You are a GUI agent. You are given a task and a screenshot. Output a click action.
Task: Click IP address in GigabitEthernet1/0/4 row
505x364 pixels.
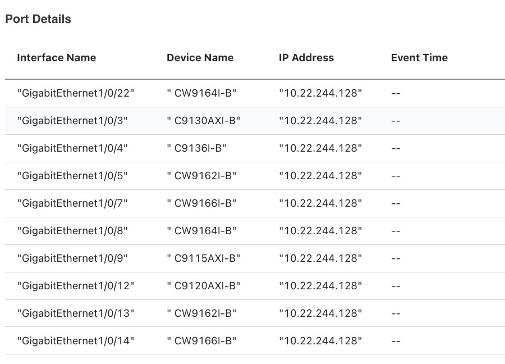pos(320,148)
